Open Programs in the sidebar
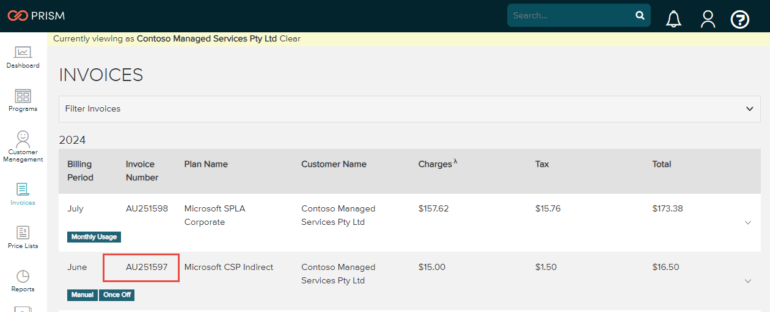Viewport: 770px width, 312px height. 23,101
